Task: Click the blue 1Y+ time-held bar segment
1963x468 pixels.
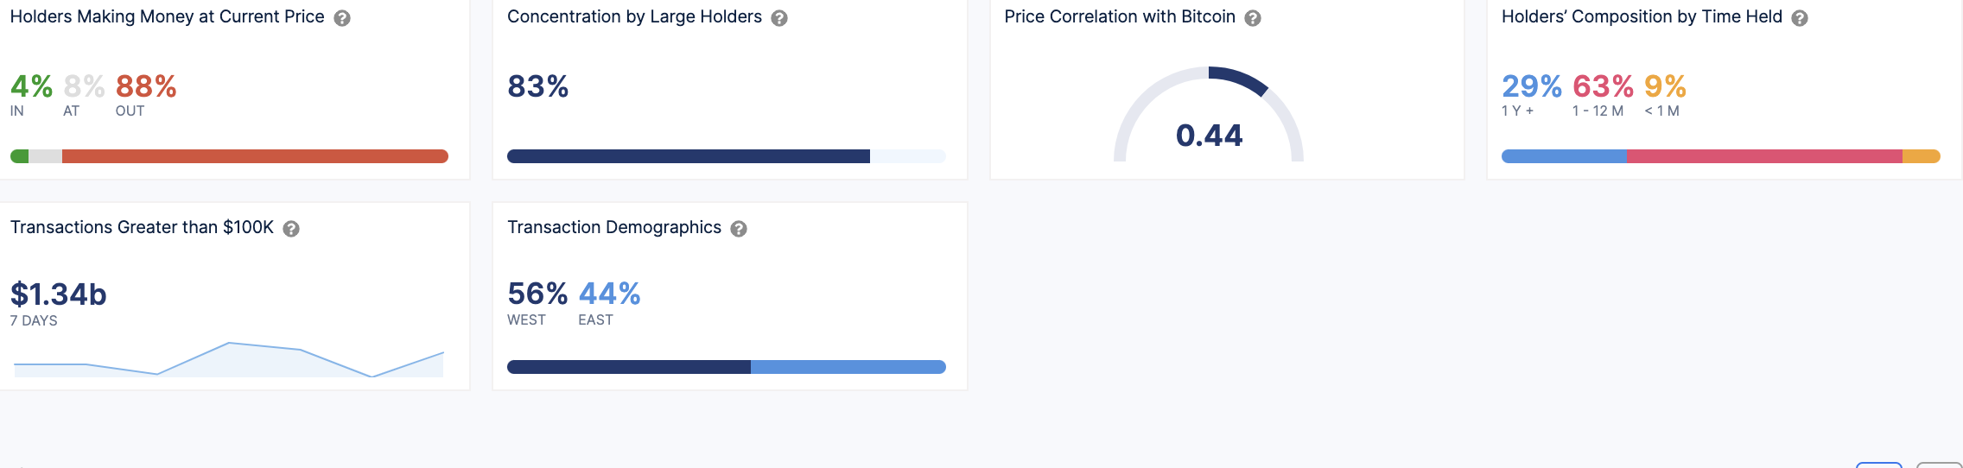Action: pyautogui.click(x=1564, y=156)
